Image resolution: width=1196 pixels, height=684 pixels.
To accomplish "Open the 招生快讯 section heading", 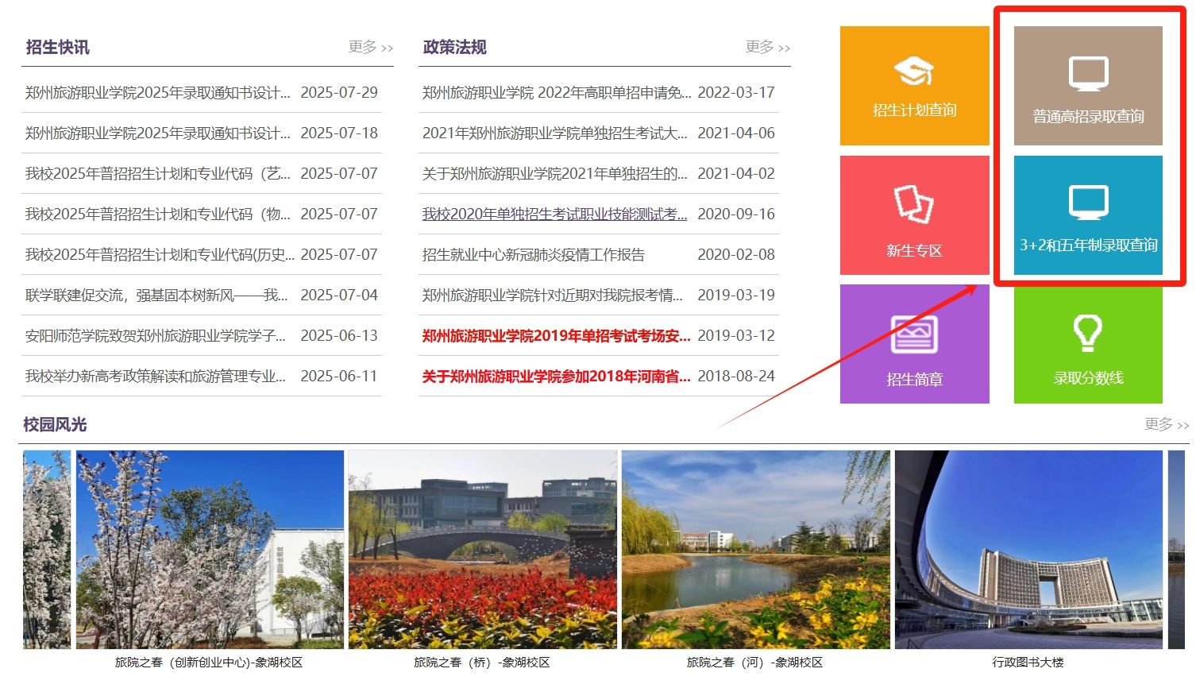I will click(57, 48).
